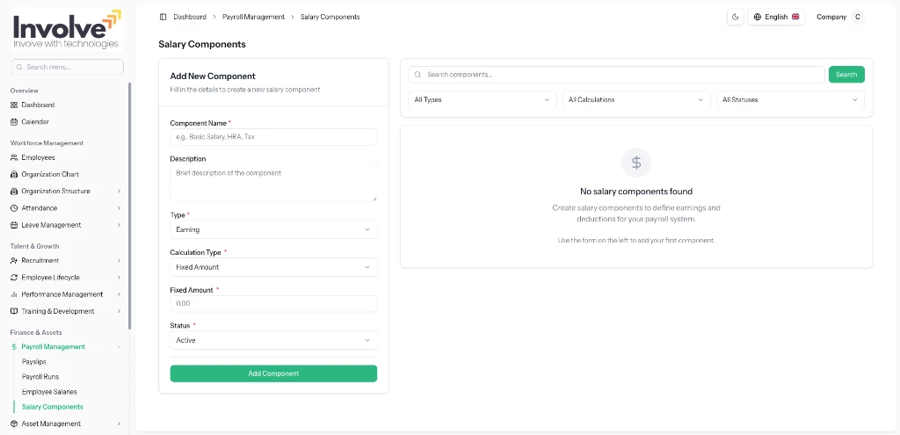The width and height of the screenshot is (900, 435).
Task: Click the Employees people icon
Action: [x=14, y=157]
